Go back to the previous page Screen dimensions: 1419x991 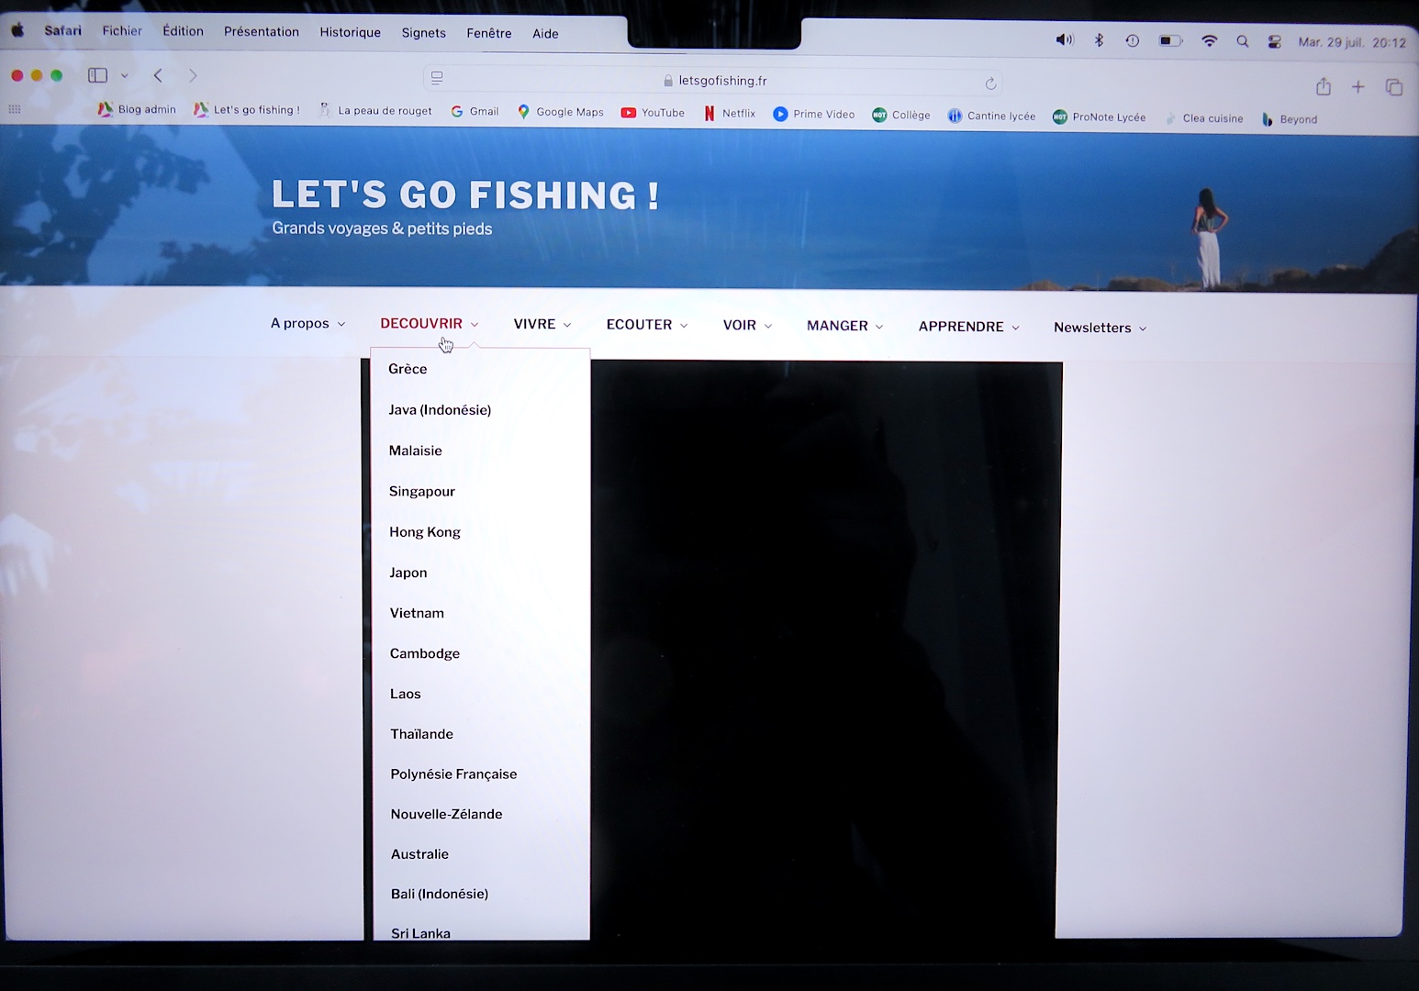click(158, 75)
